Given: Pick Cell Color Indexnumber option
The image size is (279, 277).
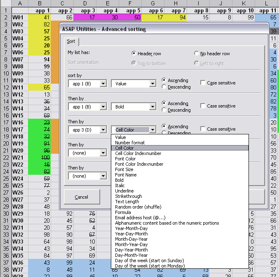Looking at the screenshot, I should coord(180,153).
